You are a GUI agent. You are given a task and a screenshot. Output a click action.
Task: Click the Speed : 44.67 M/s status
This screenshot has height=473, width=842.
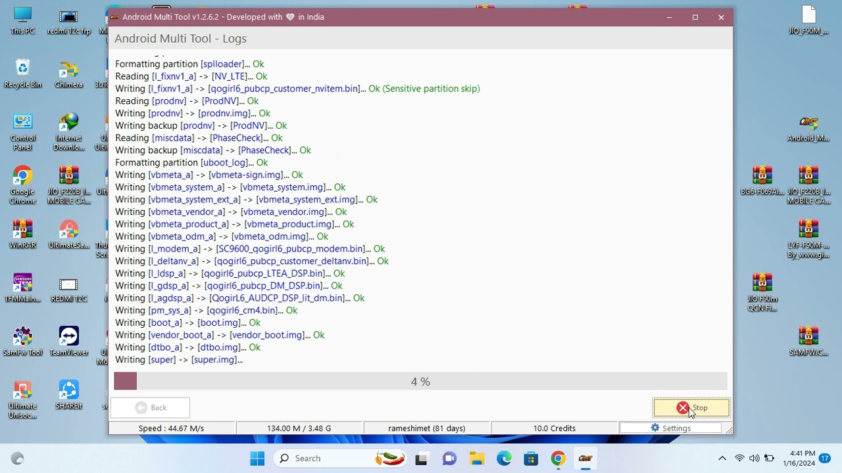pyautogui.click(x=171, y=428)
